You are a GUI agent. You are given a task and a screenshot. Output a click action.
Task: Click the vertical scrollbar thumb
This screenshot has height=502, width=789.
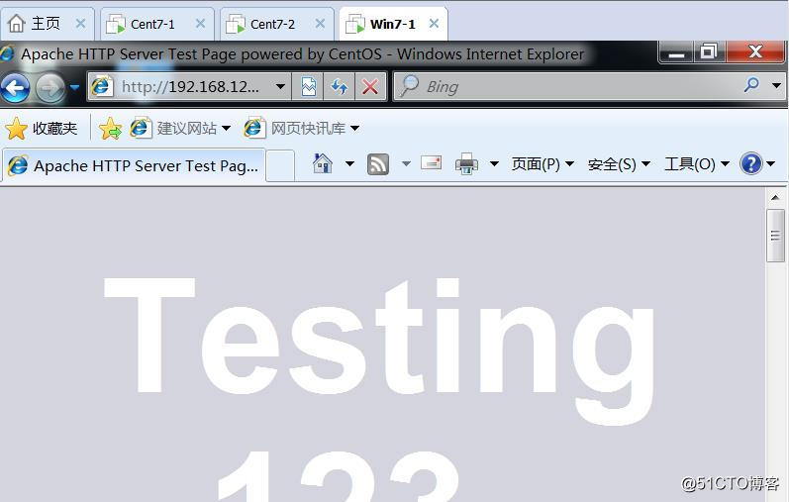775,236
